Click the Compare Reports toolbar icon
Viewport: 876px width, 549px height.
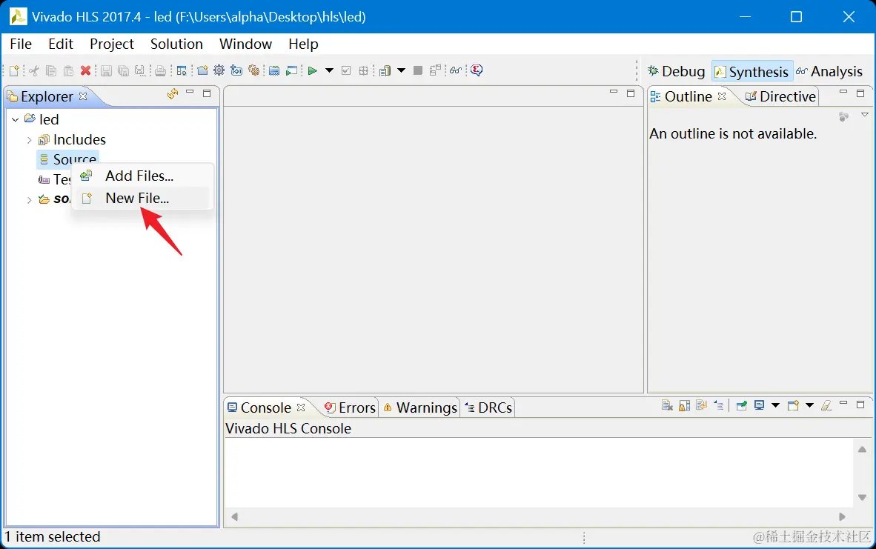coord(435,70)
